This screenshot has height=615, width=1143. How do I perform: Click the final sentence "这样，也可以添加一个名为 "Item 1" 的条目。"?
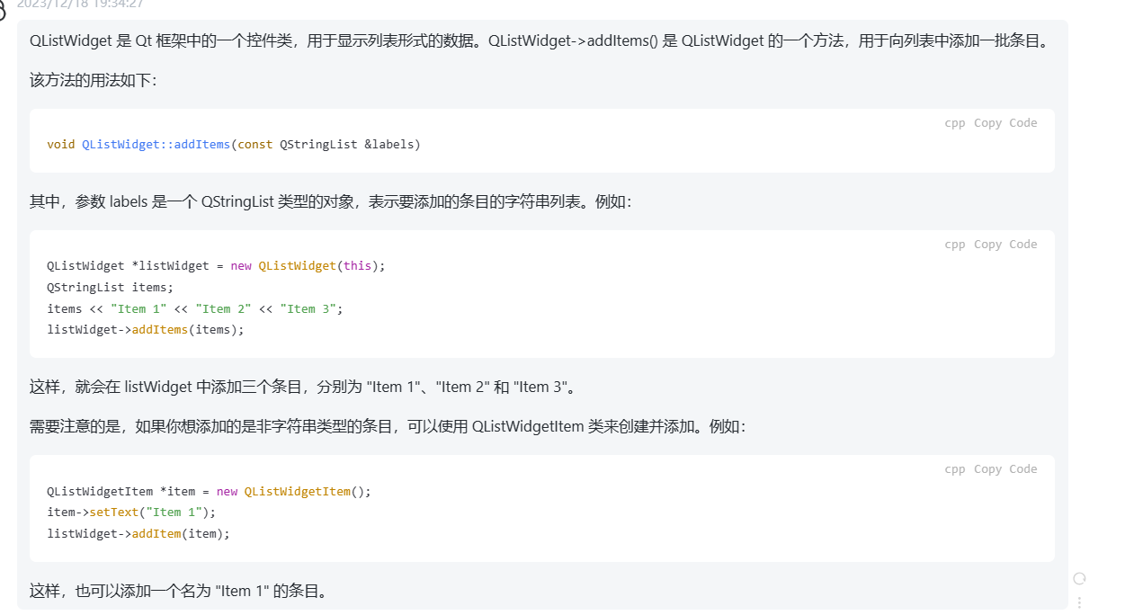(180, 591)
